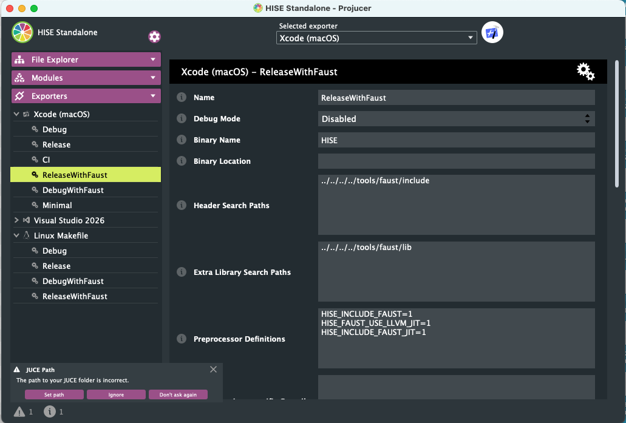This screenshot has height=423, width=626.
Task: Click the Preprocessor Definitions text area
Action: pyautogui.click(x=457, y=338)
